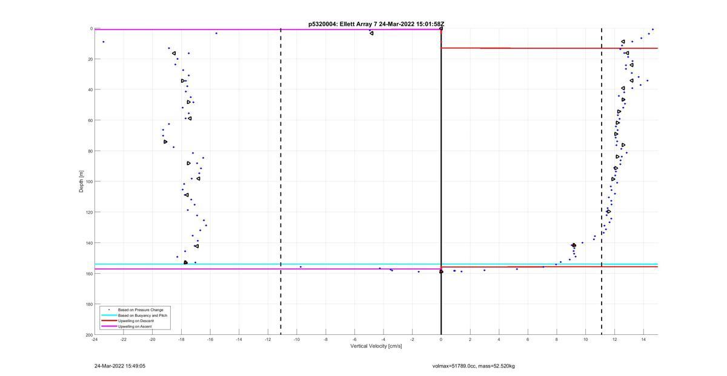This screenshot has height=376, width=727.
Task: Click legend entry 'Based on Pressure Change'
Action: [x=141, y=310]
